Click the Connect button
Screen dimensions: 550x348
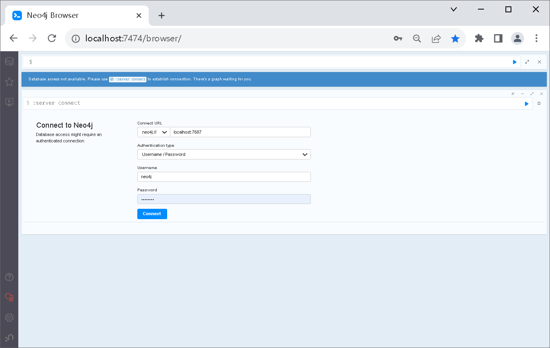(x=152, y=214)
